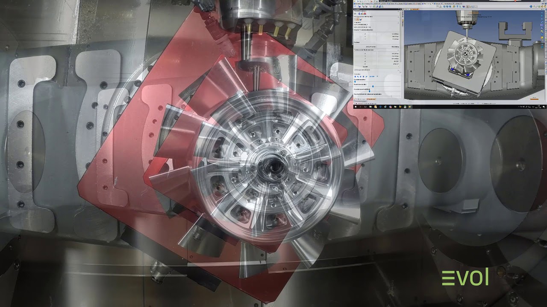This screenshot has width=547, height=307.
Task: Open the upper vertical side tab beside panel
Action: pyautogui.click(x=403, y=13)
